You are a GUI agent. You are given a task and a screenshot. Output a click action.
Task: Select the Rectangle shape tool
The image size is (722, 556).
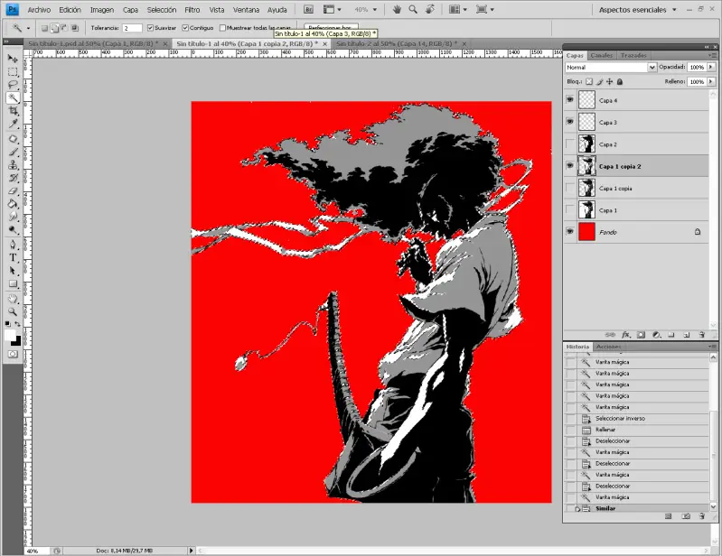pos(13,283)
